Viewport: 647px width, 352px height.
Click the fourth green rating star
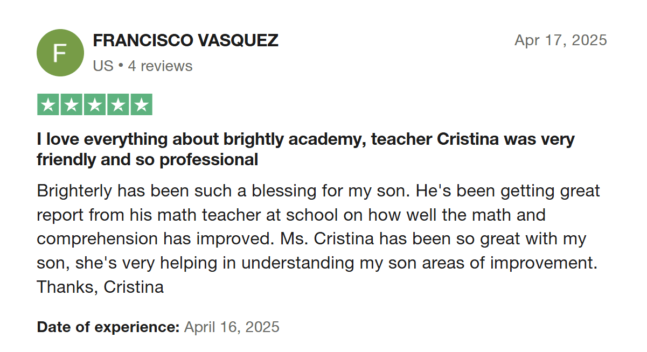coord(118,105)
